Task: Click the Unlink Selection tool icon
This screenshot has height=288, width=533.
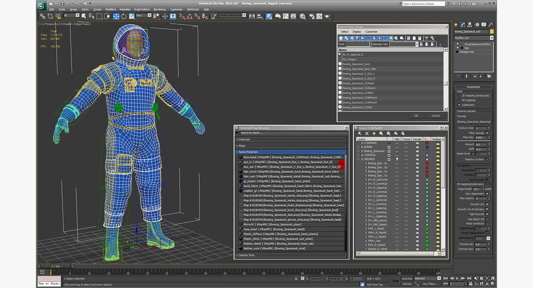Action: pyautogui.click(x=50, y=16)
